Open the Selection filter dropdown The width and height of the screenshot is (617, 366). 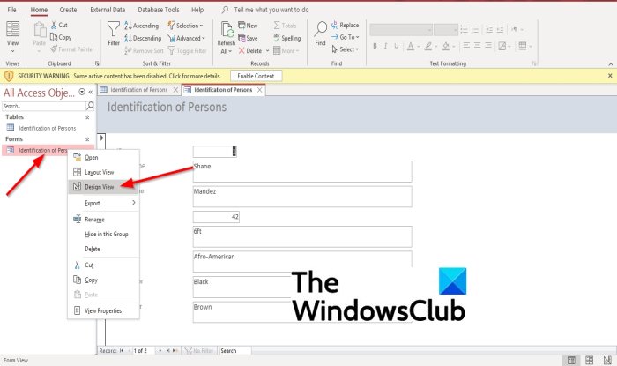point(185,26)
